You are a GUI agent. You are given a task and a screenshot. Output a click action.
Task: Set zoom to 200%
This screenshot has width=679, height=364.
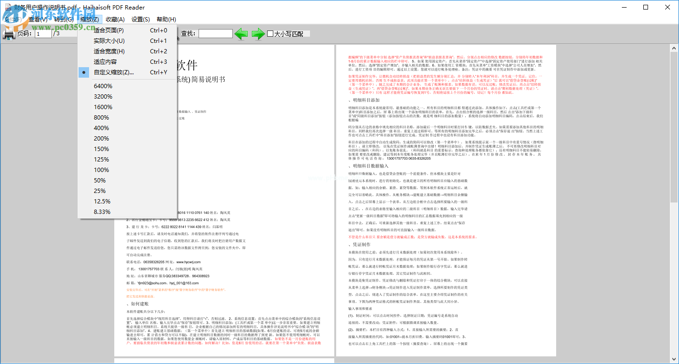pyautogui.click(x=127, y=139)
